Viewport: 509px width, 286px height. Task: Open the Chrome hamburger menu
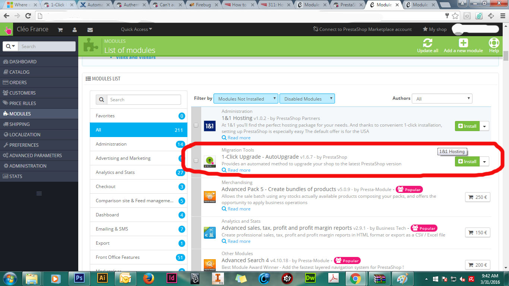coord(502,16)
